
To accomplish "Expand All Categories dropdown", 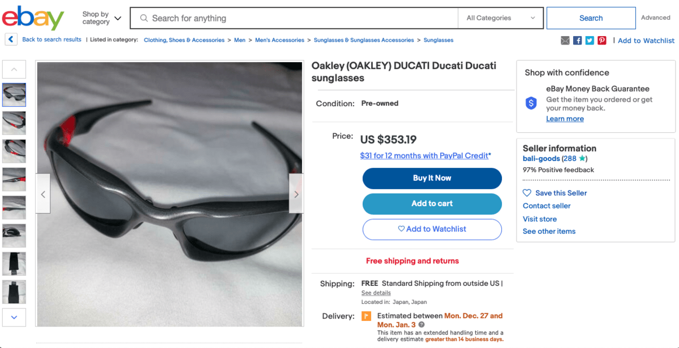I will tap(500, 18).
